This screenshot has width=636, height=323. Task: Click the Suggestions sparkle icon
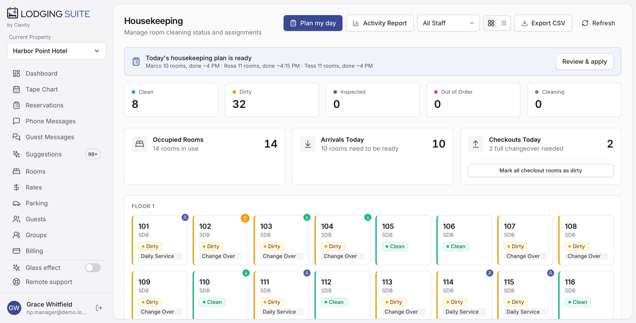point(16,154)
